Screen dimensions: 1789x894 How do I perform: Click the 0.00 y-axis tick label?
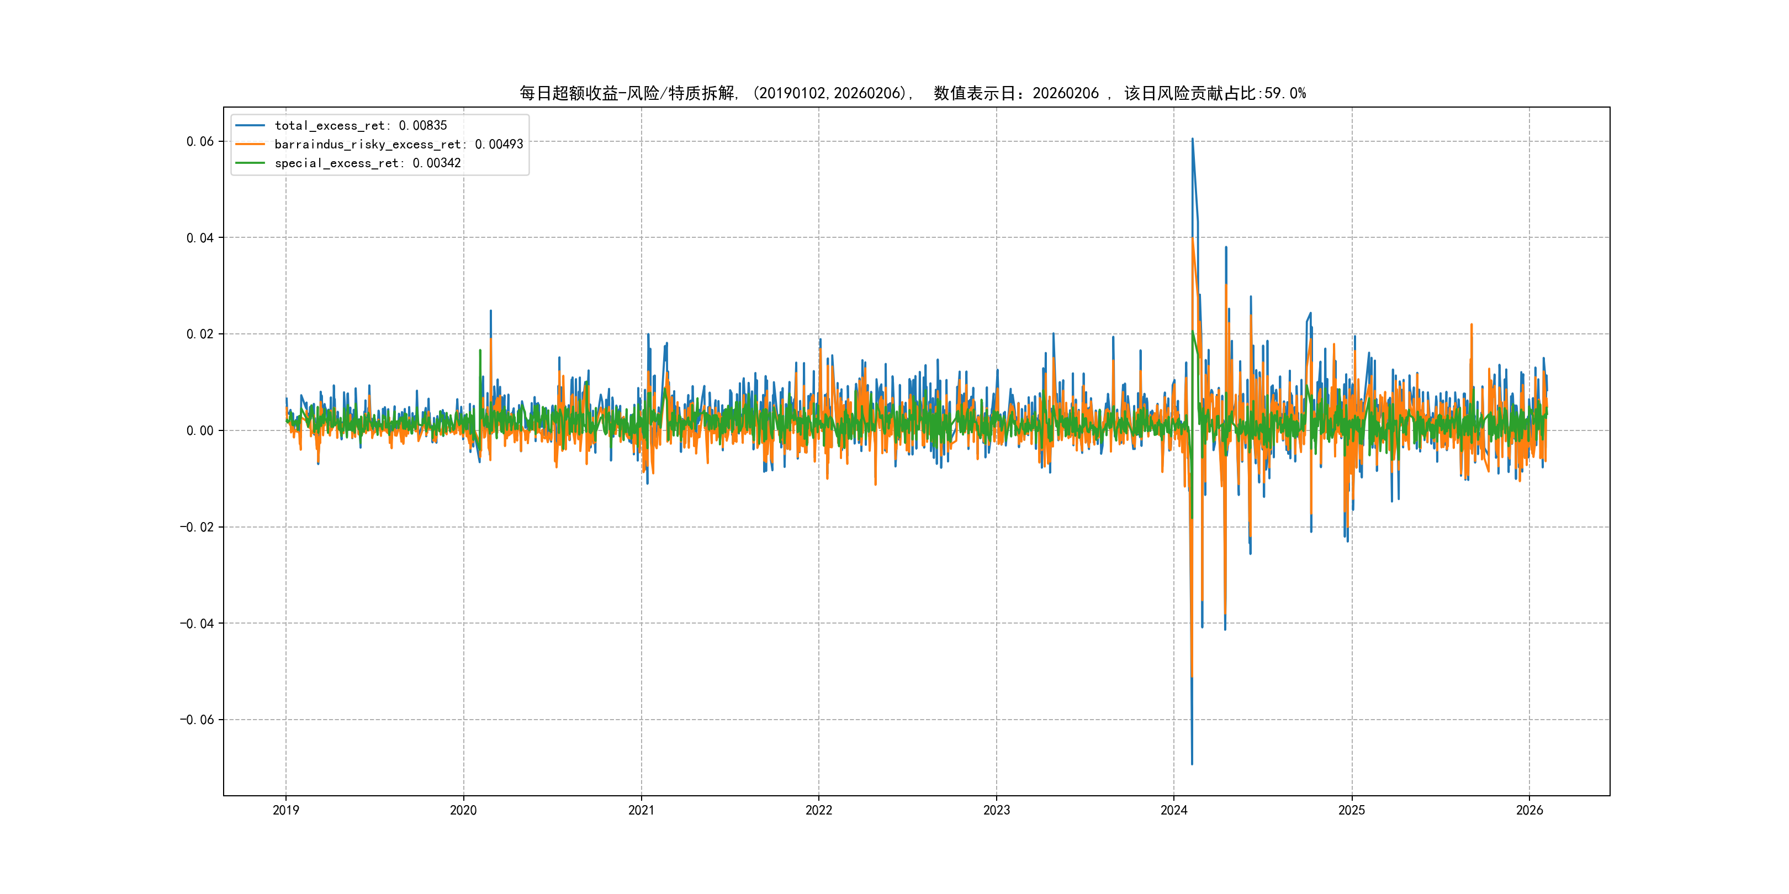click(200, 430)
